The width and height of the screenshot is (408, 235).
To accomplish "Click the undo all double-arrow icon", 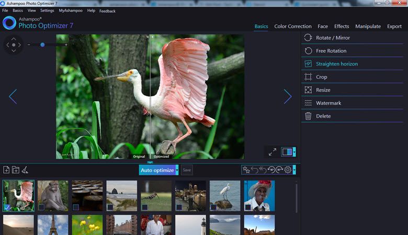I will (x=263, y=170).
